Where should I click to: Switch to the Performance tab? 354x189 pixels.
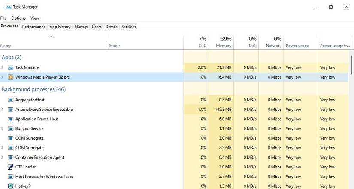tap(34, 27)
